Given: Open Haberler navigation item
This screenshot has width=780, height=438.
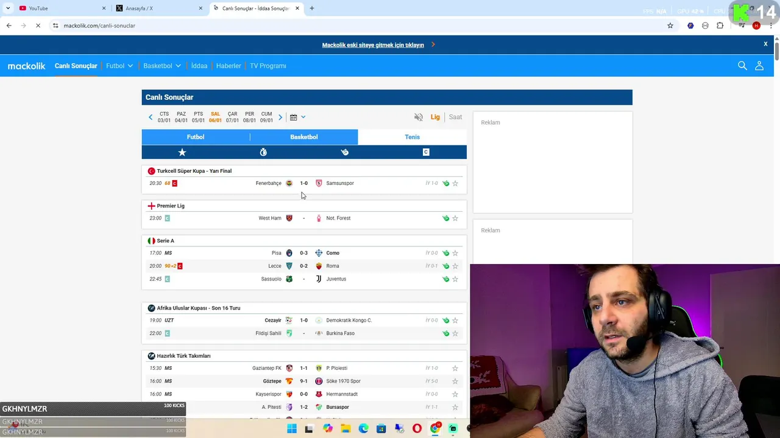Looking at the screenshot, I should pyautogui.click(x=229, y=66).
